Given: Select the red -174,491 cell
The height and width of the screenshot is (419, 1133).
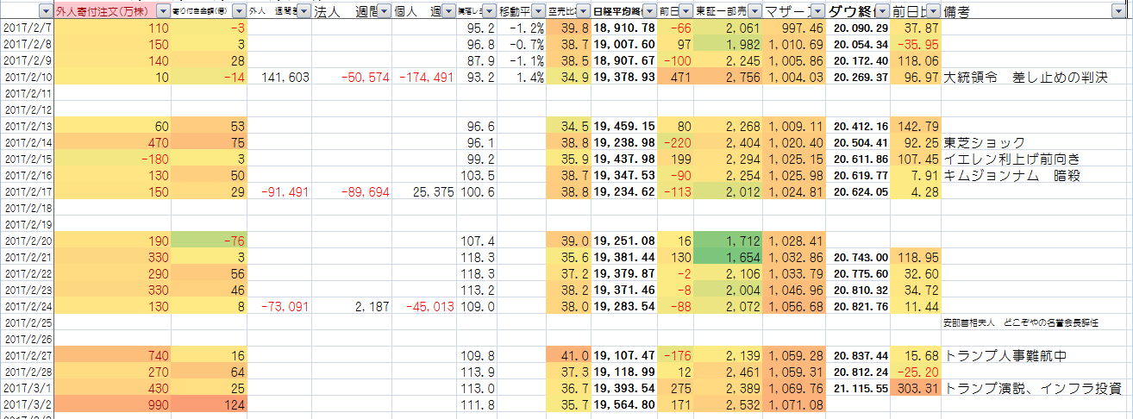Looking at the screenshot, I should pyautogui.click(x=425, y=78).
